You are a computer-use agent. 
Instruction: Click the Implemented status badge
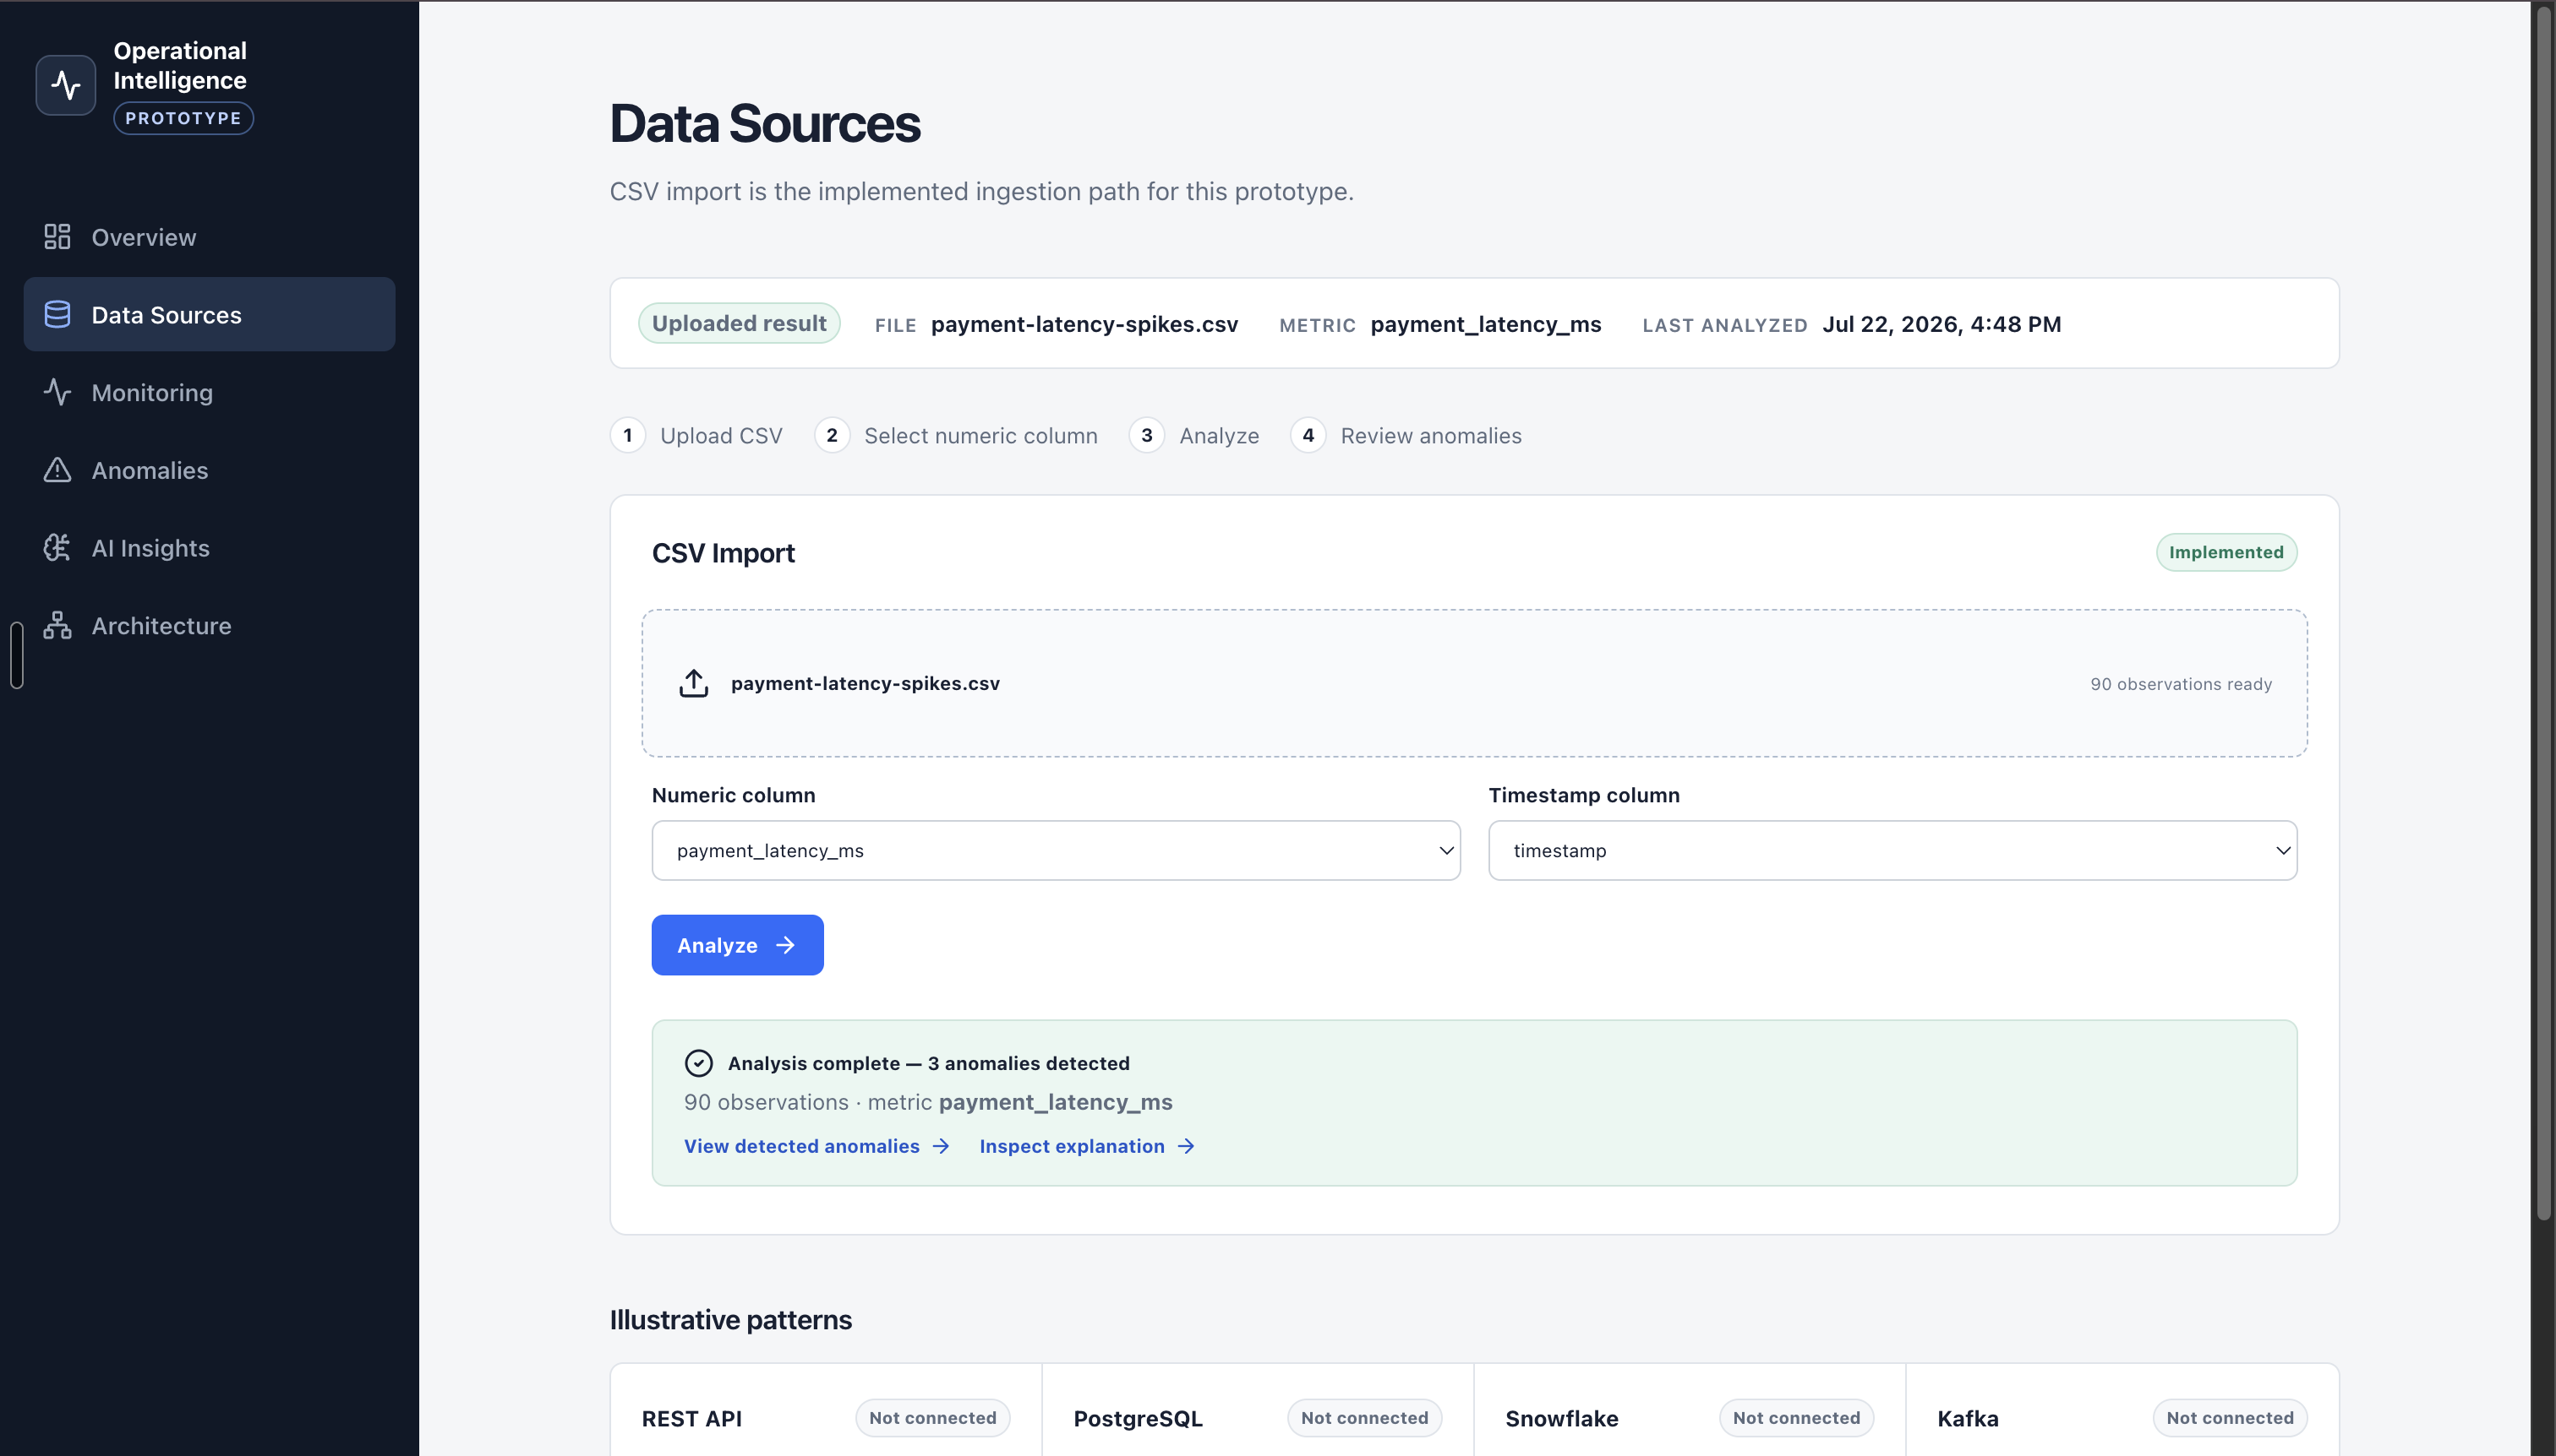pos(2226,552)
